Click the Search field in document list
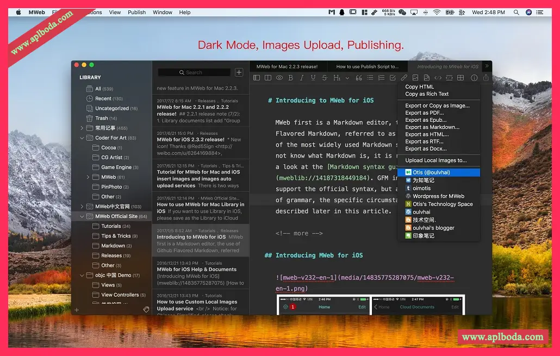The image size is (560, 356). [194, 72]
